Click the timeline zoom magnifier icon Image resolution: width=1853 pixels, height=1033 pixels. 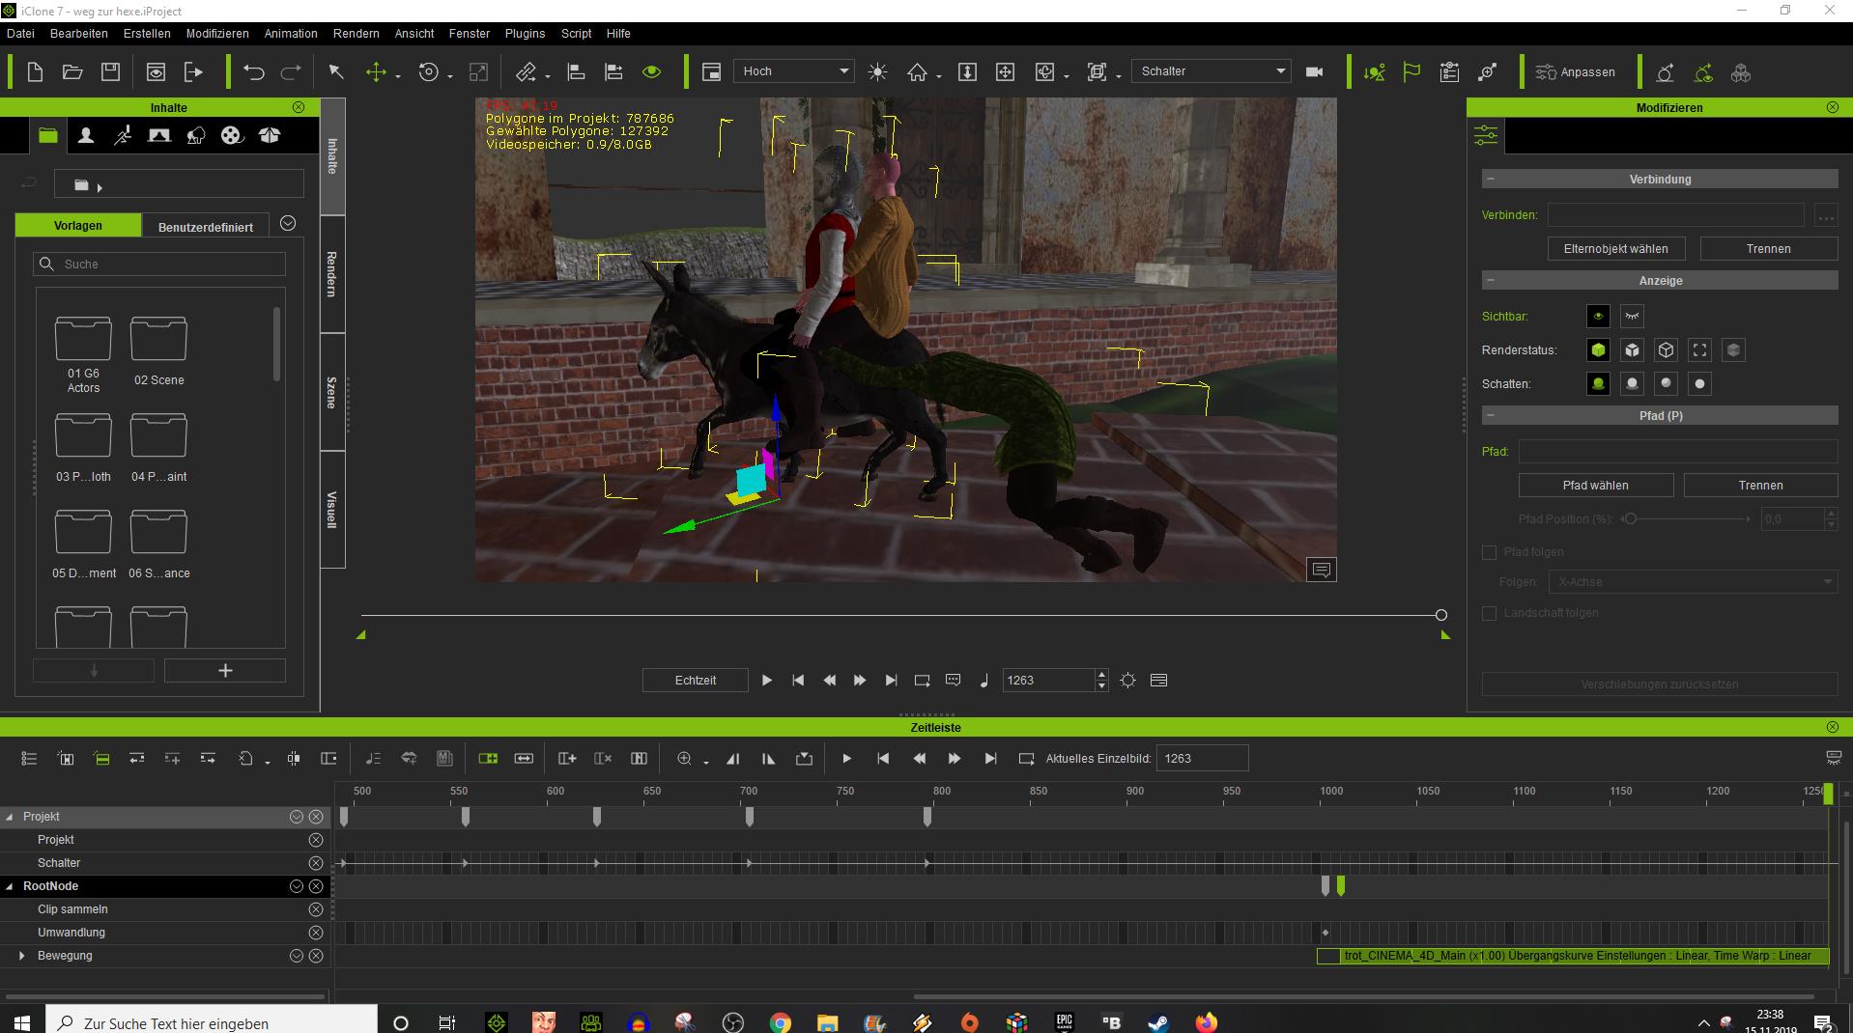684,759
